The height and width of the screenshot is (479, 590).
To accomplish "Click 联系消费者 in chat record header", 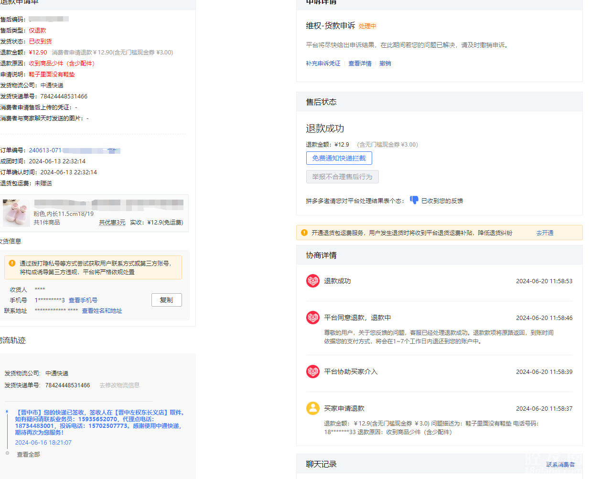I will (560, 464).
